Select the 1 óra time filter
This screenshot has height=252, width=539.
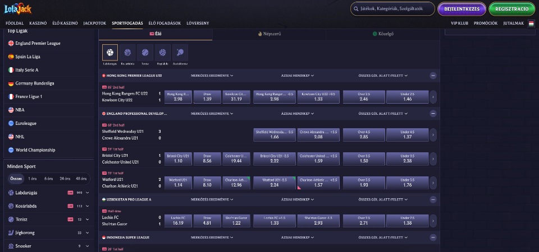pos(33,178)
